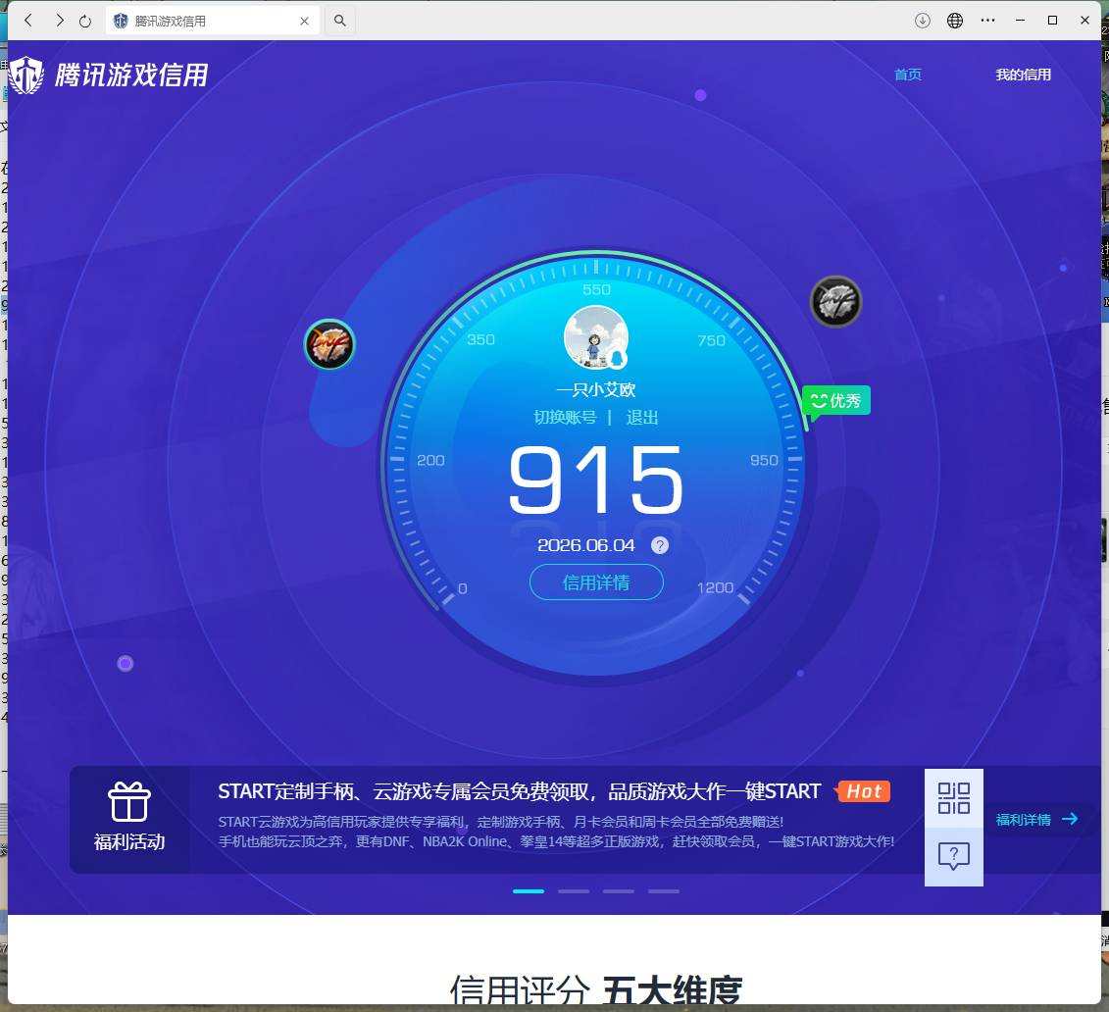The height and width of the screenshot is (1012, 1109).
Task: Select the fourth carousel indicator
Action: 664,891
